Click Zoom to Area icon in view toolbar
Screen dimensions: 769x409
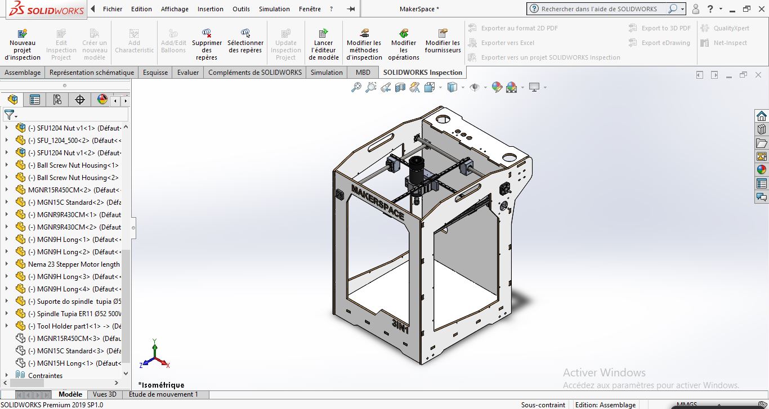click(370, 87)
